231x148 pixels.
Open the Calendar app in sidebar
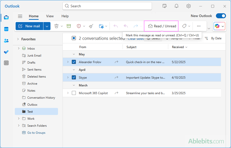pyautogui.click(x=6, y=29)
